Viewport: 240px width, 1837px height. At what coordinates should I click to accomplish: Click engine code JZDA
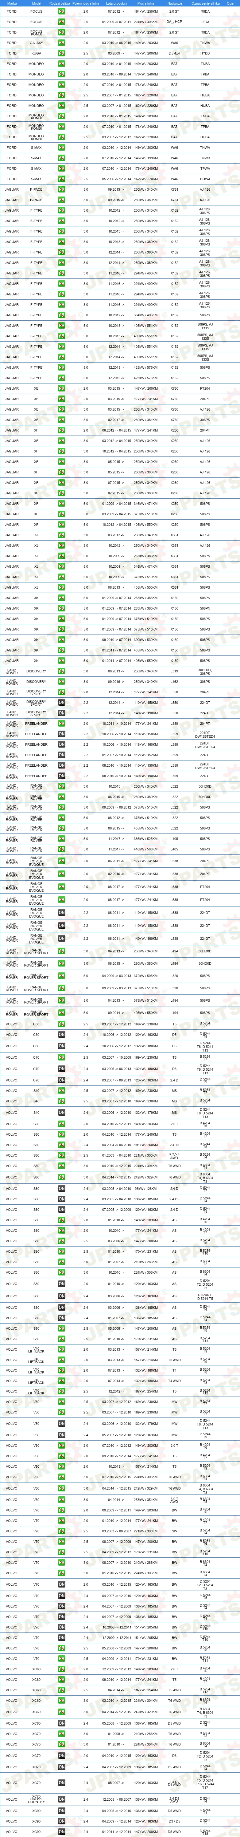[x=205, y=22]
